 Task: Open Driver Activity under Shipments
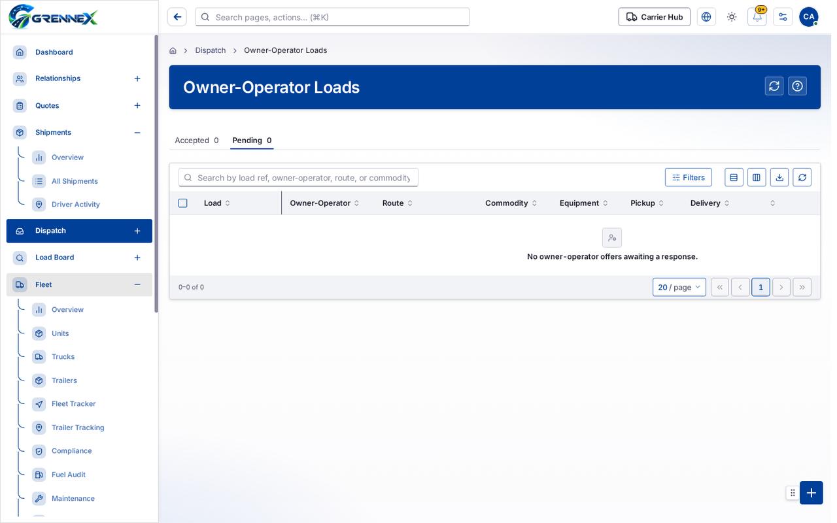click(x=76, y=205)
